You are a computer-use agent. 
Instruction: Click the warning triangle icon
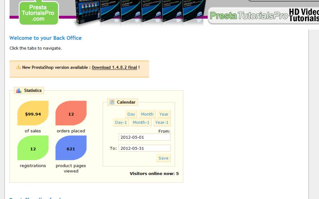point(18,67)
